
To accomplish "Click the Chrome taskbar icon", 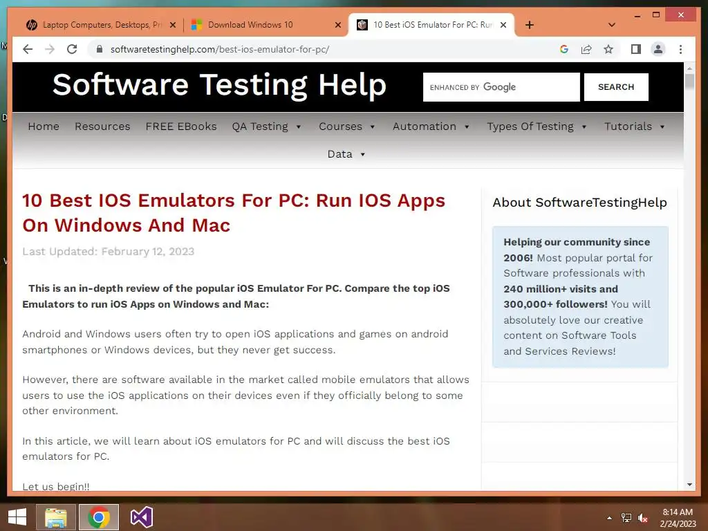I will click(99, 517).
